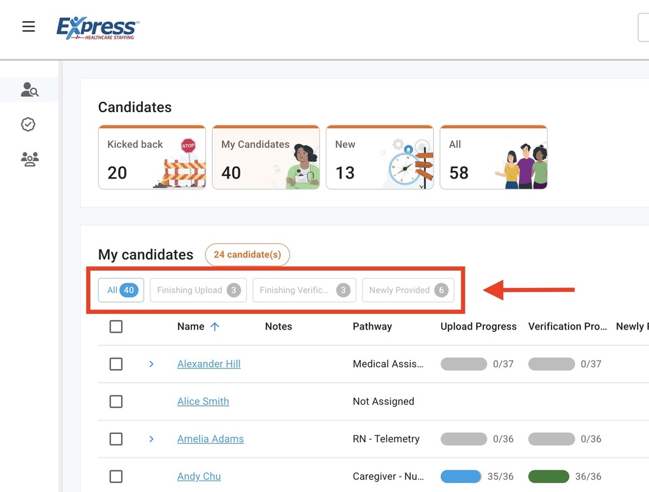Open the candidate search sidebar icon

tap(29, 90)
